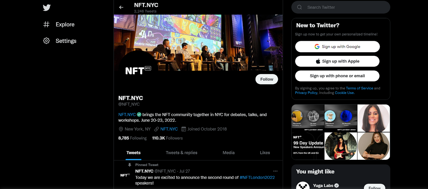Screen dimensions: 428x189
Task: Select the Likes tab
Action: [x=265, y=153]
